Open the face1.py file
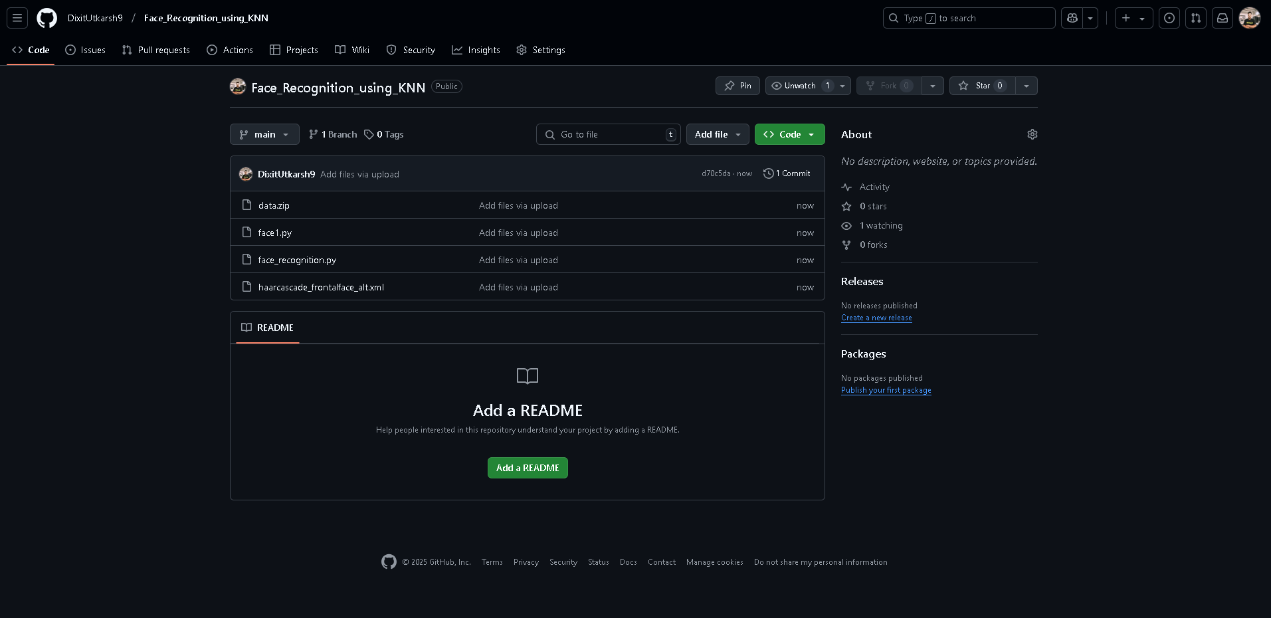The height and width of the screenshot is (618, 1271). coord(274,233)
